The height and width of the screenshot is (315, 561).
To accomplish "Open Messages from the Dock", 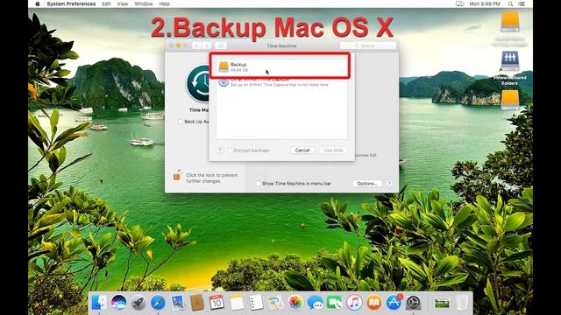I will point(315,303).
